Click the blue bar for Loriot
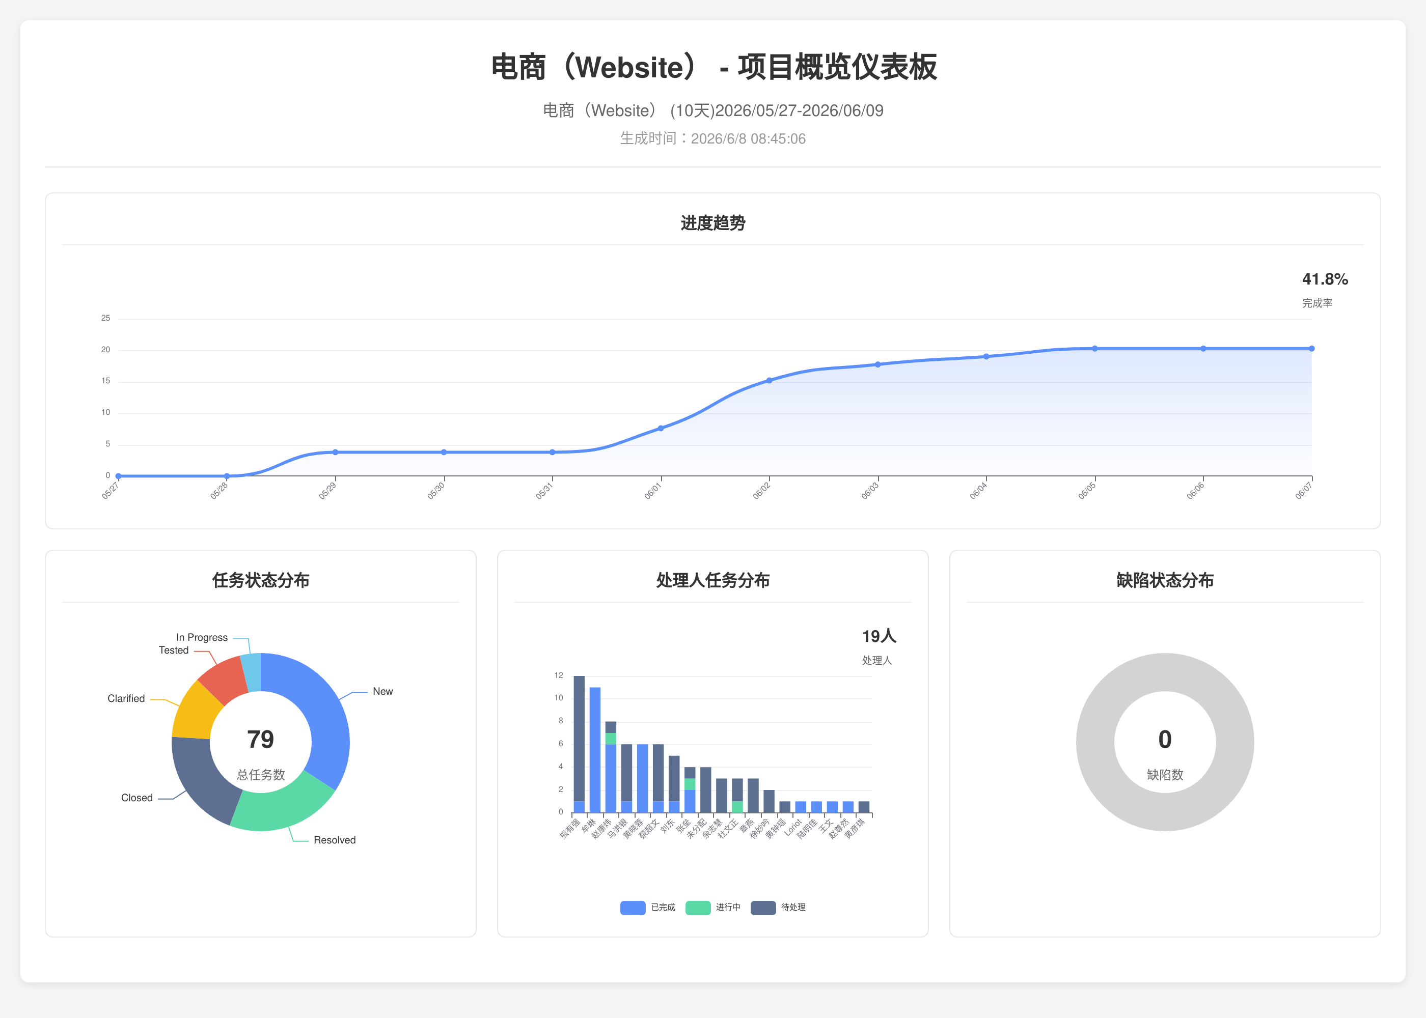Viewport: 1426px width, 1018px height. [801, 807]
